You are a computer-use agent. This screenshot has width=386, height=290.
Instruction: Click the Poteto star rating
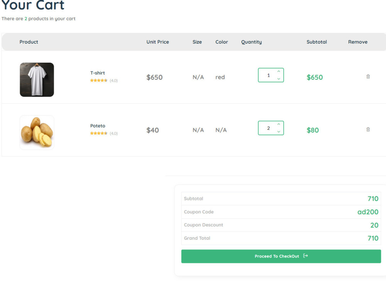point(99,133)
